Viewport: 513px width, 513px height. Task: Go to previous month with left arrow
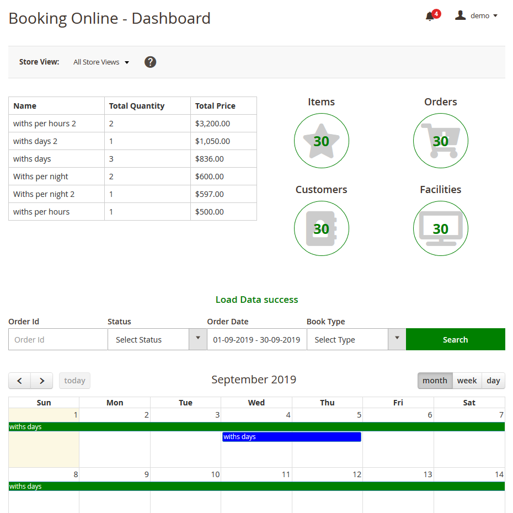20,381
